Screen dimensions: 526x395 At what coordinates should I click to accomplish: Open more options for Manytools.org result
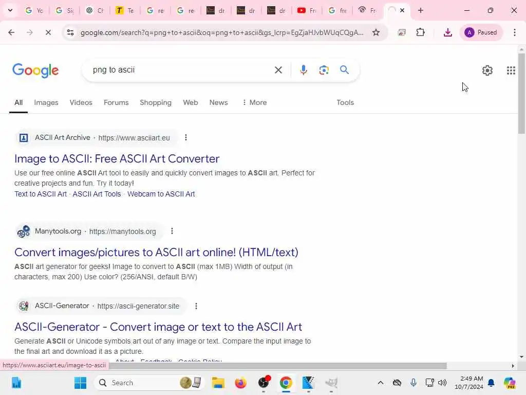(172, 231)
